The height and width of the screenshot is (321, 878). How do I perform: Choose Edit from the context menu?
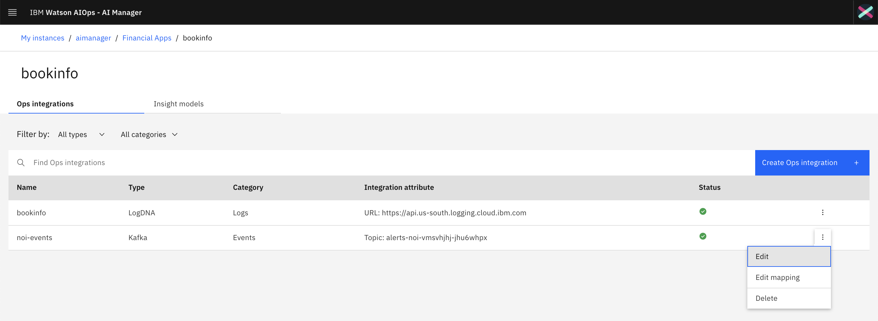point(789,256)
